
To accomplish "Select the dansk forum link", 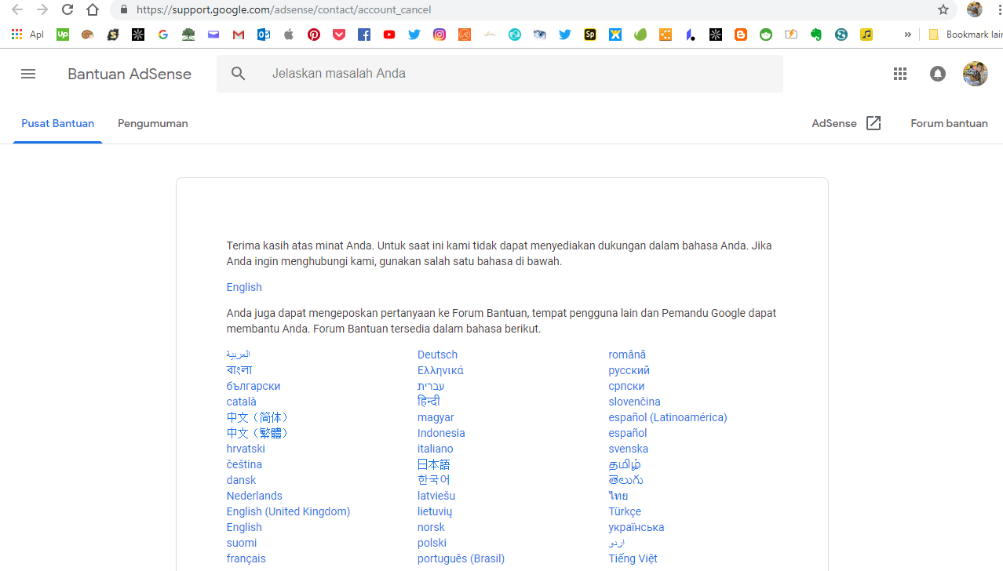I will pos(241,480).
